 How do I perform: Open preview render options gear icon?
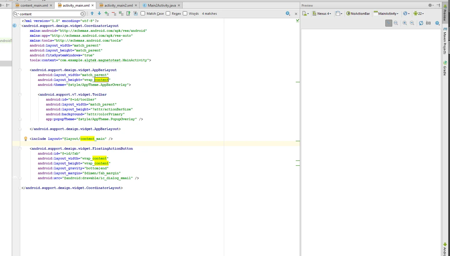coord(437,23)
